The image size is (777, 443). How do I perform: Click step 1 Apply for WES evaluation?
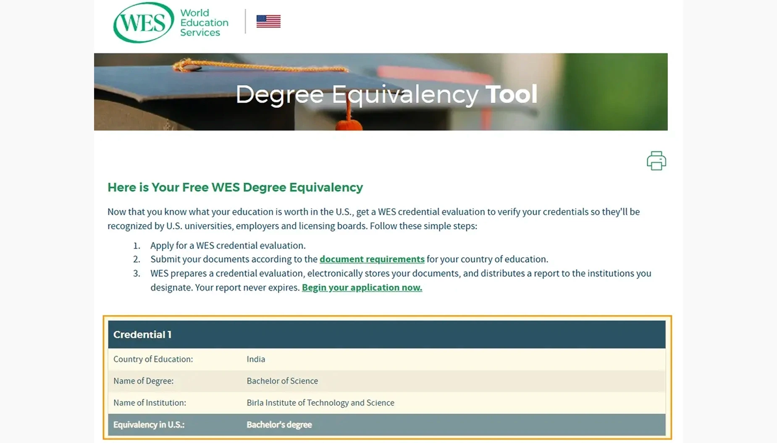(x=228, y=245)
